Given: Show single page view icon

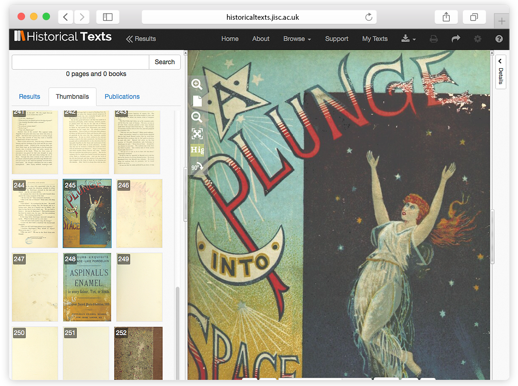Looking at the screenshot, I should tap(197, 101).
